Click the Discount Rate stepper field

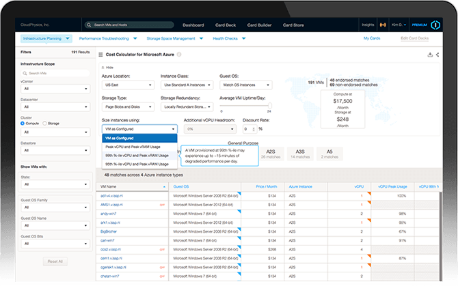pos(250,129)
